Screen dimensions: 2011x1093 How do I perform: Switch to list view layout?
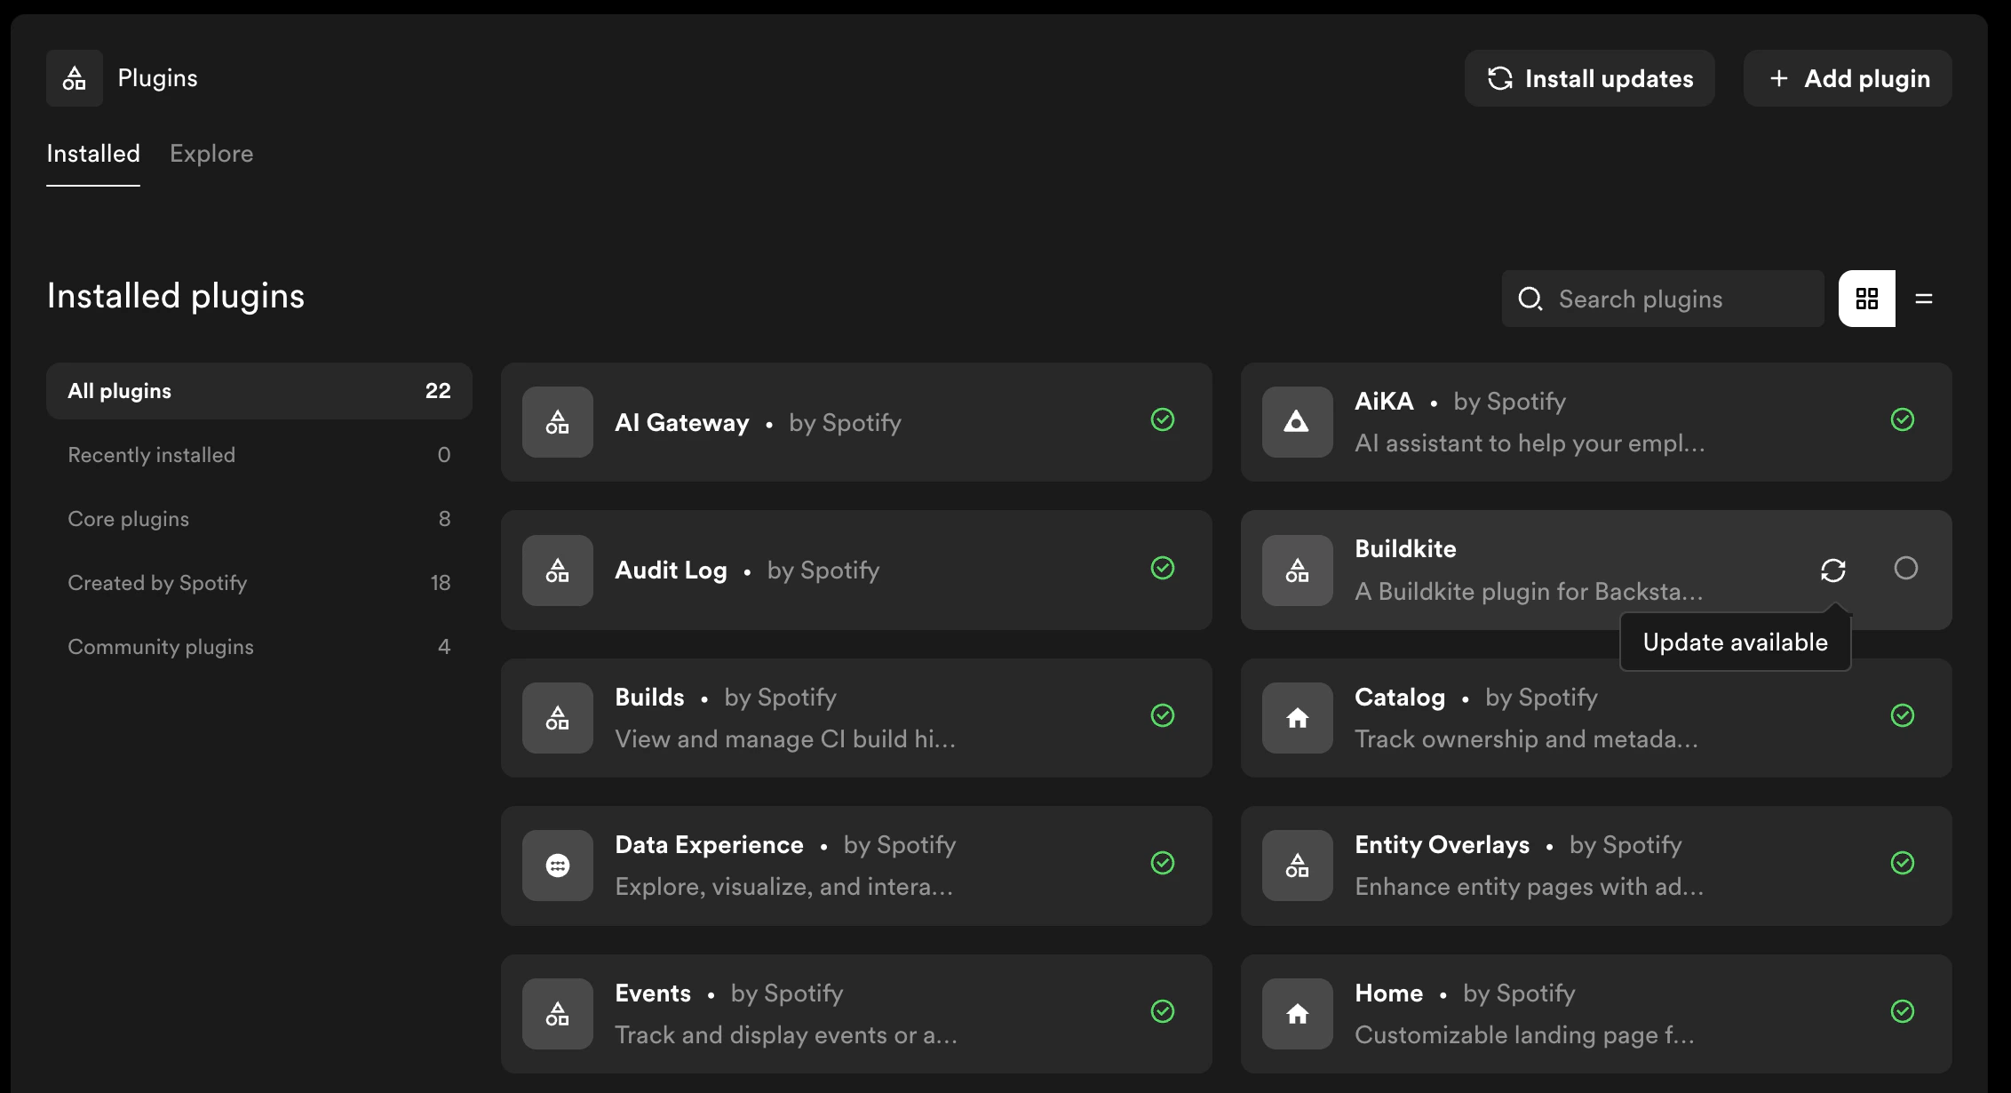[1924, 299]
